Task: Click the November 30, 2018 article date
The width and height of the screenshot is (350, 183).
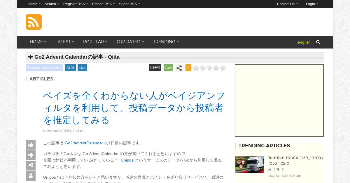Action: pyautogui.click(x=64, y=131)
